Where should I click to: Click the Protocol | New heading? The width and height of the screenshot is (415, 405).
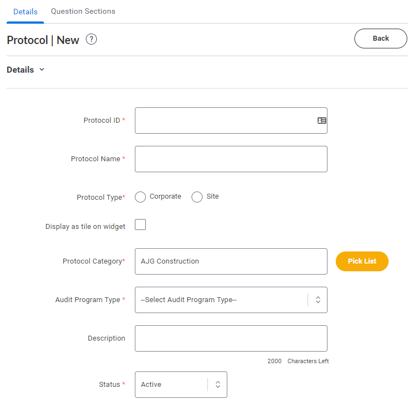(43, 40)
